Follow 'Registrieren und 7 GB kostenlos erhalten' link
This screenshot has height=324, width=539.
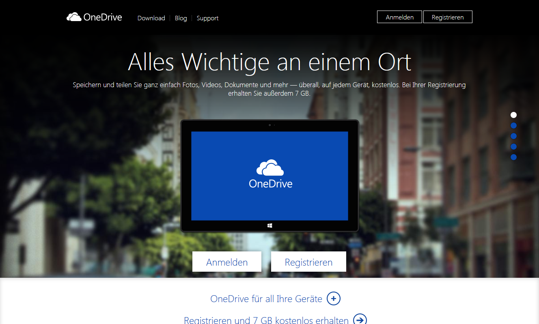click(x=266, y=320)
